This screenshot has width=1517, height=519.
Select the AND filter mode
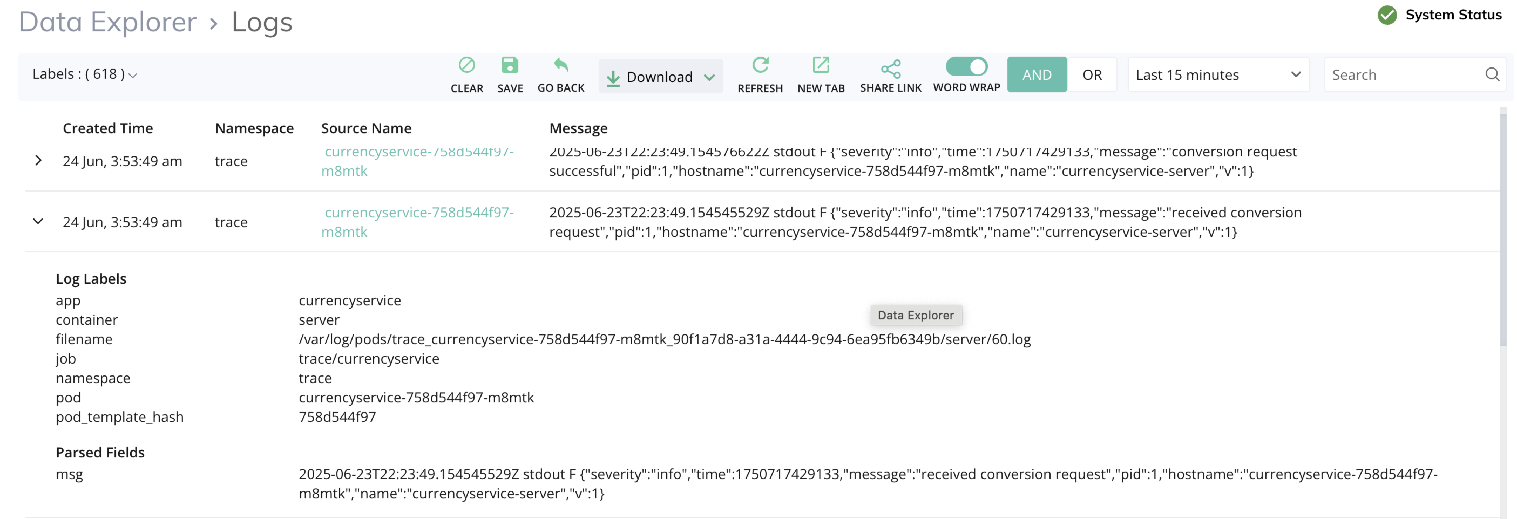(x=1037, y=75)
